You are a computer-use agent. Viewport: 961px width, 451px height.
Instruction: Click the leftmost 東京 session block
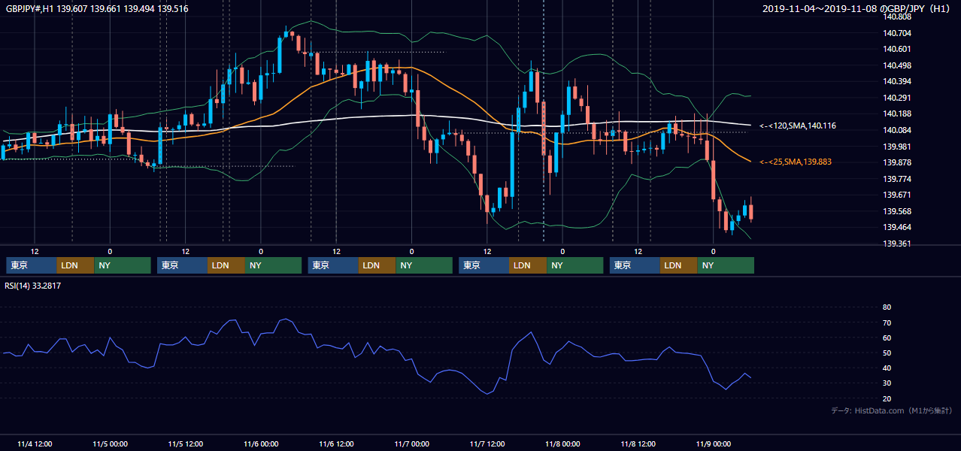coord(32,265)
